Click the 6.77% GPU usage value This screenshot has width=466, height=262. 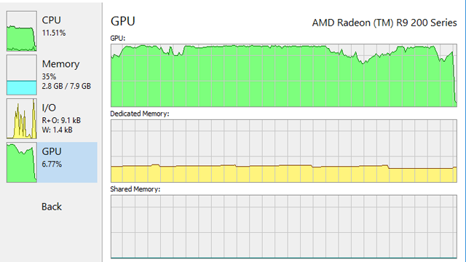click(52, 164)
